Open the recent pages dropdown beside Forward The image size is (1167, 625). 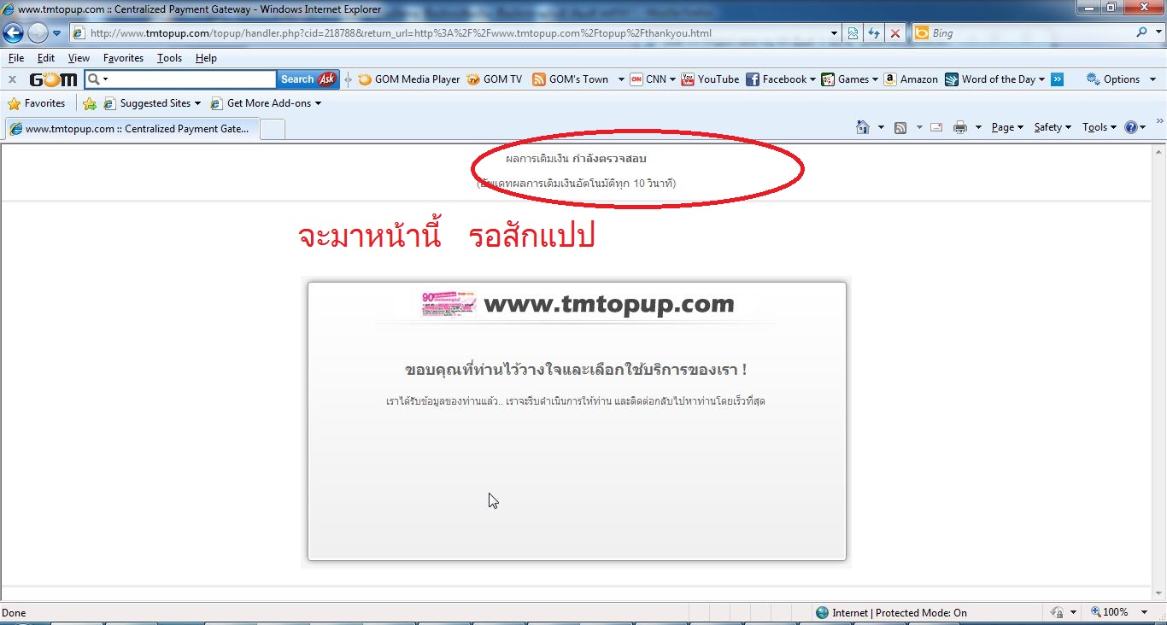pyautogui.click(x=56, y=33)
